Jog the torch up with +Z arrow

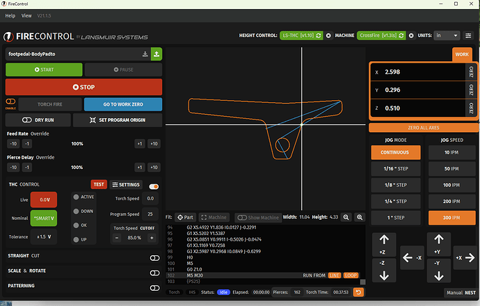(385, 243)
